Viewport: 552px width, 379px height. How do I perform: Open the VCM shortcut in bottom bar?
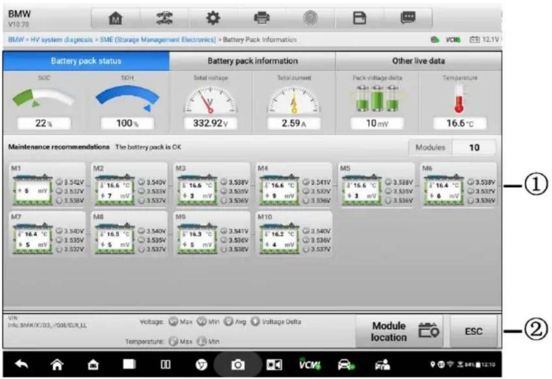310,364
